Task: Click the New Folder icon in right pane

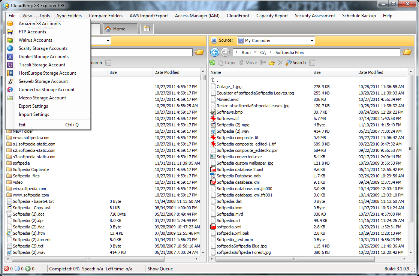Action: pos(271,63)
